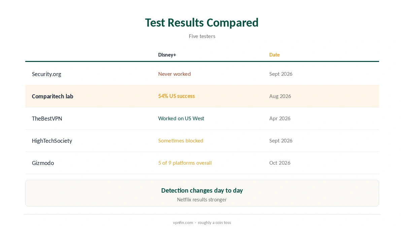Viewport: 404px width, 229px height.
Task: Select the 'Comparitech lab' row name
Action: point(53,96)
